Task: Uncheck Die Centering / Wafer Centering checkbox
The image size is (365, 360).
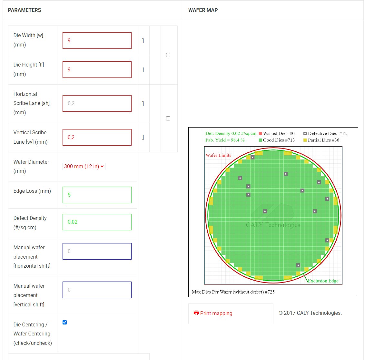Action: pyautogui.click(x=65, y=322)
